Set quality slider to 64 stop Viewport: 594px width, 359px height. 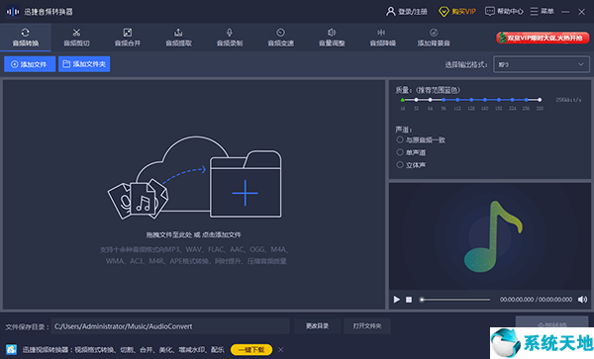tap(430, 100)
